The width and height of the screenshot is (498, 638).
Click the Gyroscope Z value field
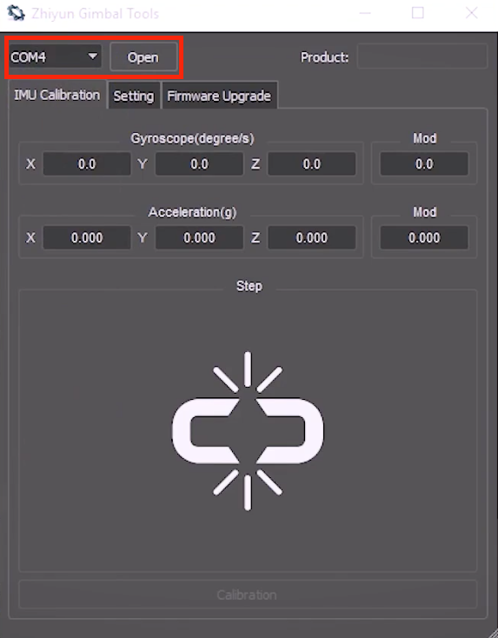pyautogui.click(x=312, y=164)
